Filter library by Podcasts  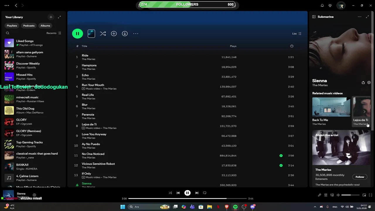click(x=29, y=26)
